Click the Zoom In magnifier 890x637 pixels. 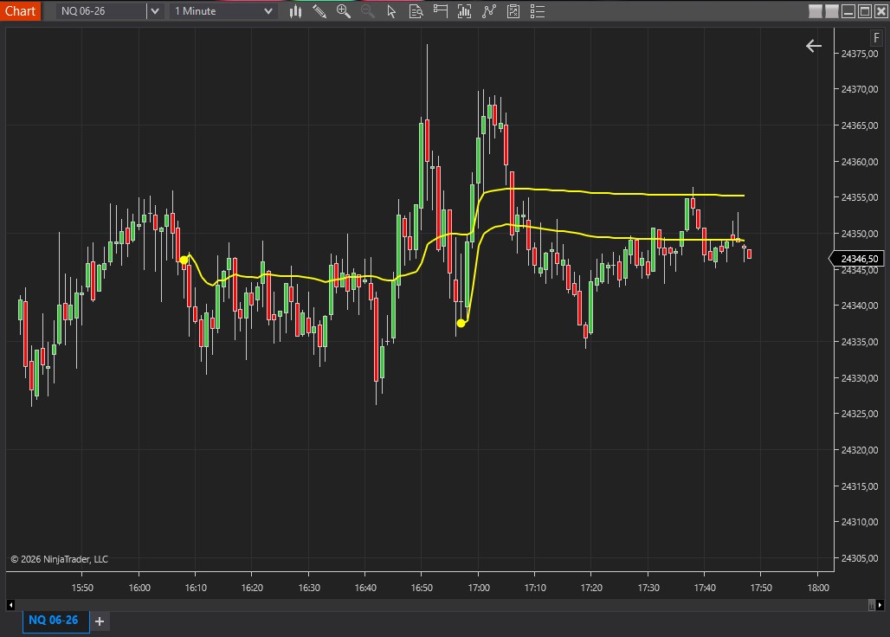click(344, 11)
